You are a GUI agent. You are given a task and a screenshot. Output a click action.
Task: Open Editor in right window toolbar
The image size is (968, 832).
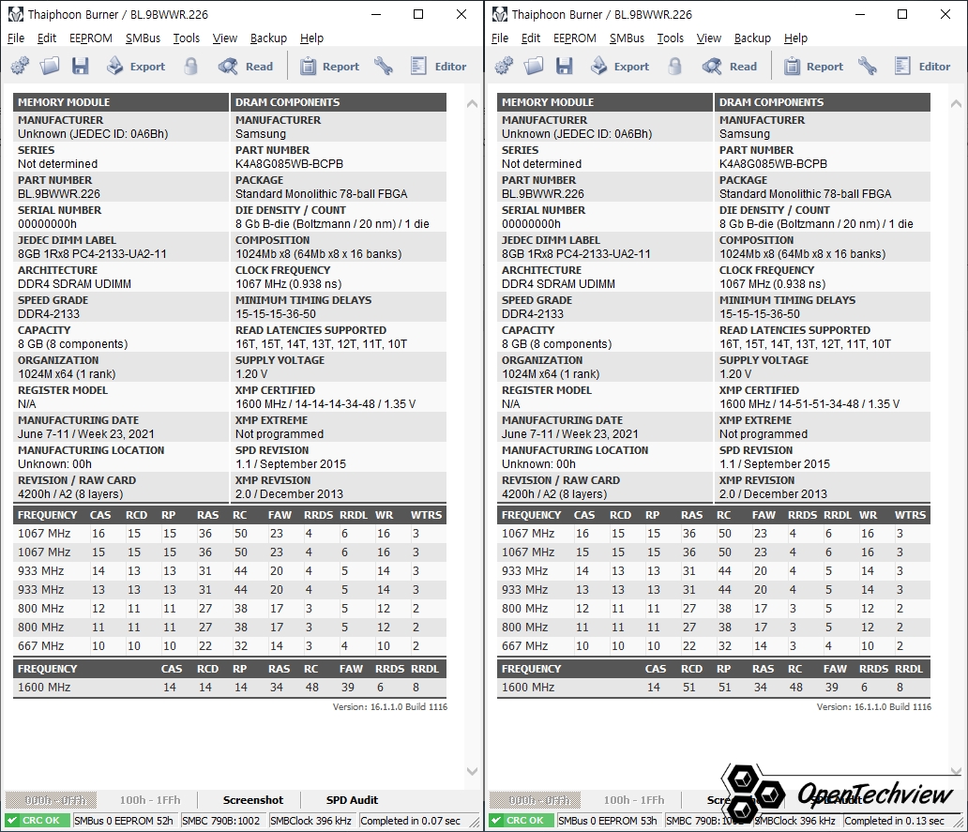click(x=922, y=66)
